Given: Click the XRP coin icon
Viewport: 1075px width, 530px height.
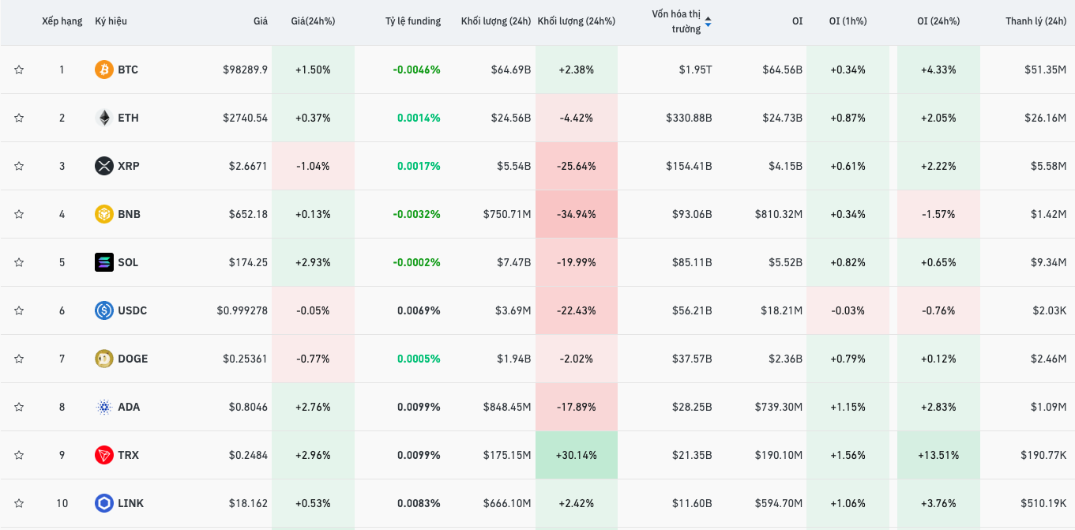Looking at the screenshot, I should click(x=104, y=167).
